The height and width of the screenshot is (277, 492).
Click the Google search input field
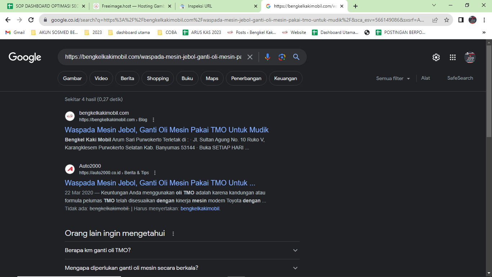coord(153,57)
